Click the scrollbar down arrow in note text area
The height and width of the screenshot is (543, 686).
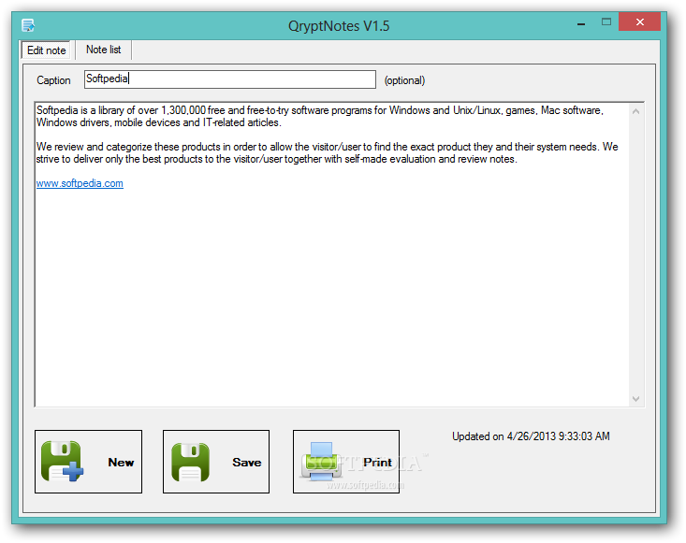tap(636, 399)
